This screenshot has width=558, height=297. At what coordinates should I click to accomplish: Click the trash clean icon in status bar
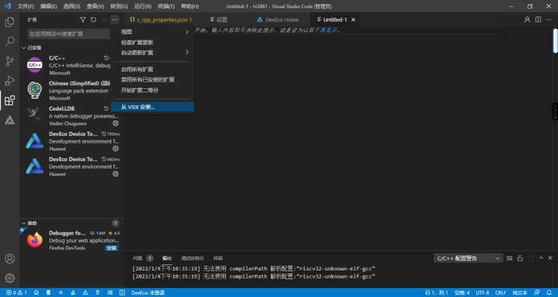pos(48,293)
